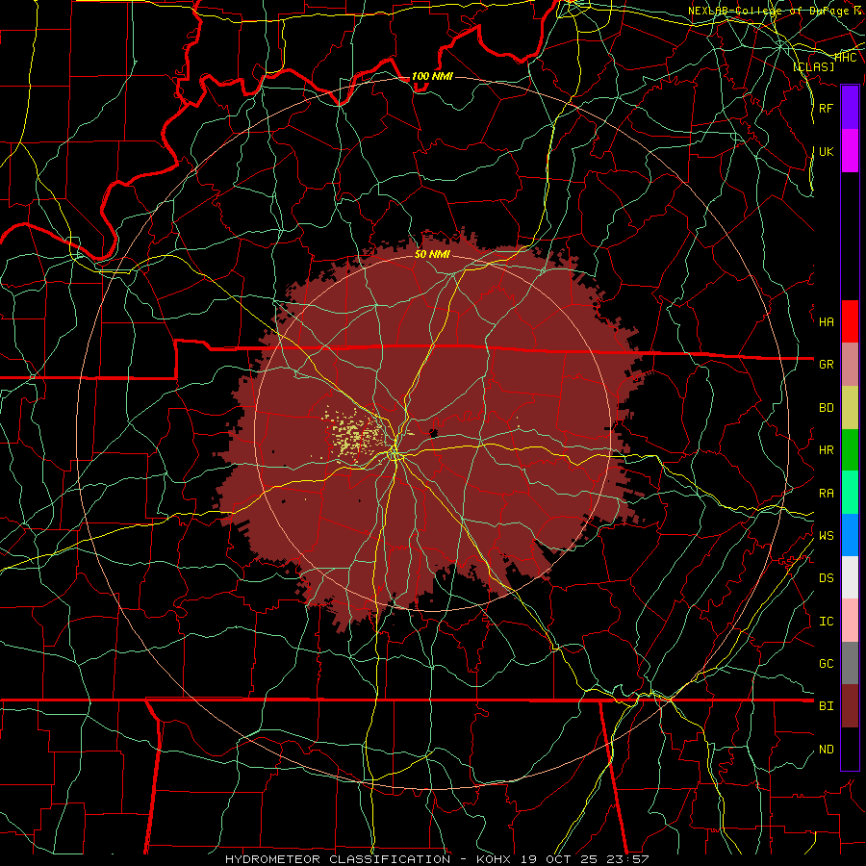Screen dimensions: 866x866
Task: Select the gray GC legend color swatch
Action: tap(850, 663)
